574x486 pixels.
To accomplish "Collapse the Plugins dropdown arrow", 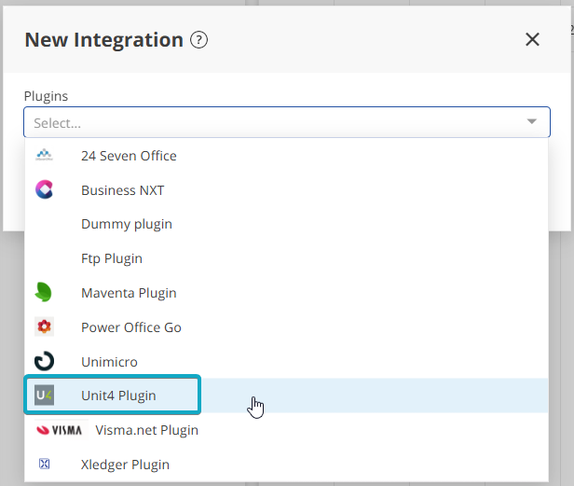I will pyautogui.click(x=531, y=122).
